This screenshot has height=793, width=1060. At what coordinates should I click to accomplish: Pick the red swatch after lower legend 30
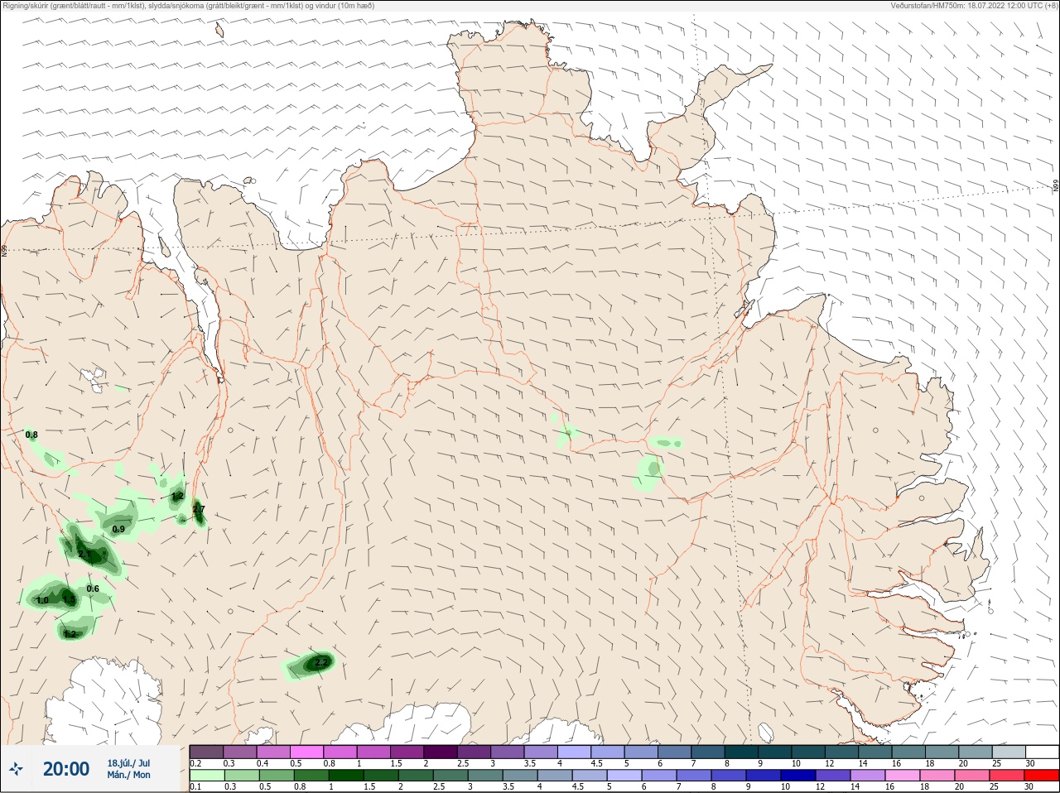pos(1042,776)
